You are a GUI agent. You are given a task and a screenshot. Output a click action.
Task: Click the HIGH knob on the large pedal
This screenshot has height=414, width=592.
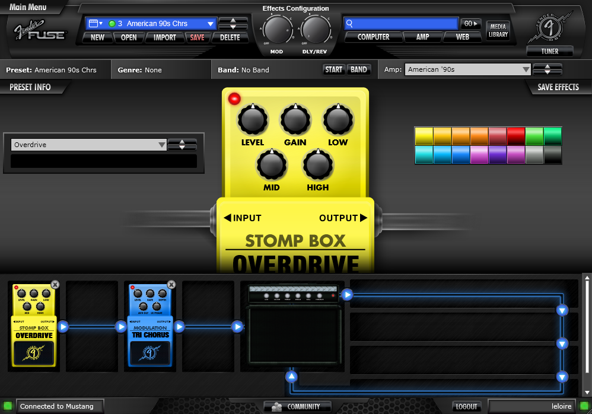pyautogui.click(x=318, y=165)
